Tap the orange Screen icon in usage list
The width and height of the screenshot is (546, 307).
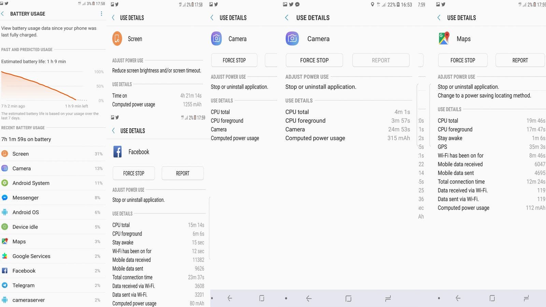coord(5,154)
